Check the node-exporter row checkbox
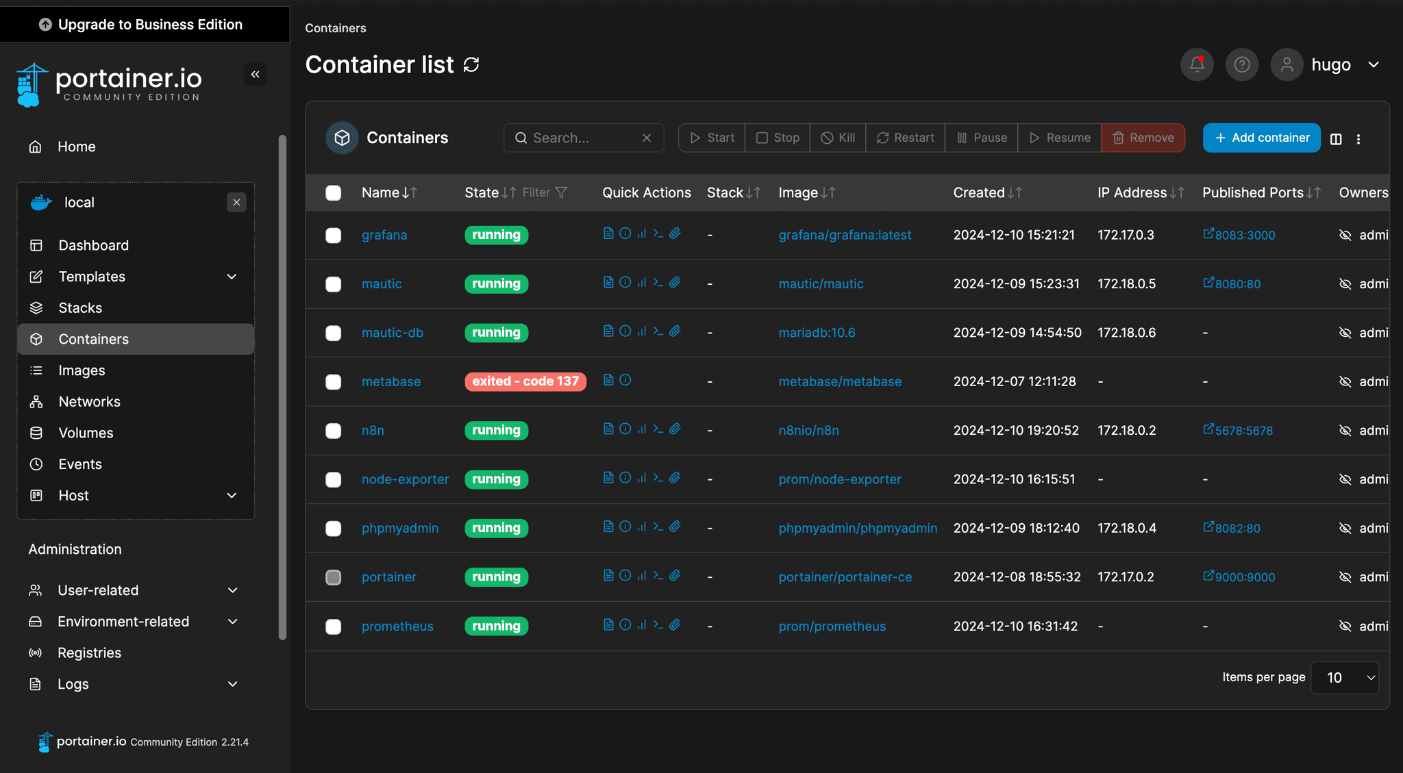This screenshot has height=773, width=1403. (x=334, y=479)
